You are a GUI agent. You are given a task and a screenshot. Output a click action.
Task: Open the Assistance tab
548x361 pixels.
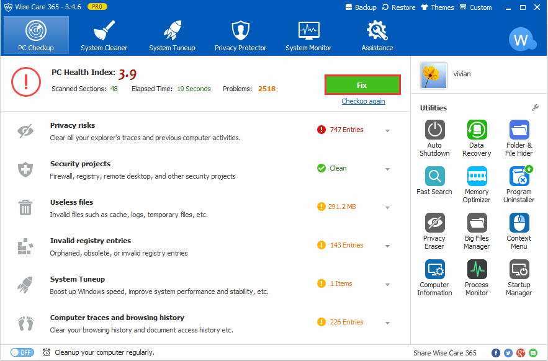point(377,35)
